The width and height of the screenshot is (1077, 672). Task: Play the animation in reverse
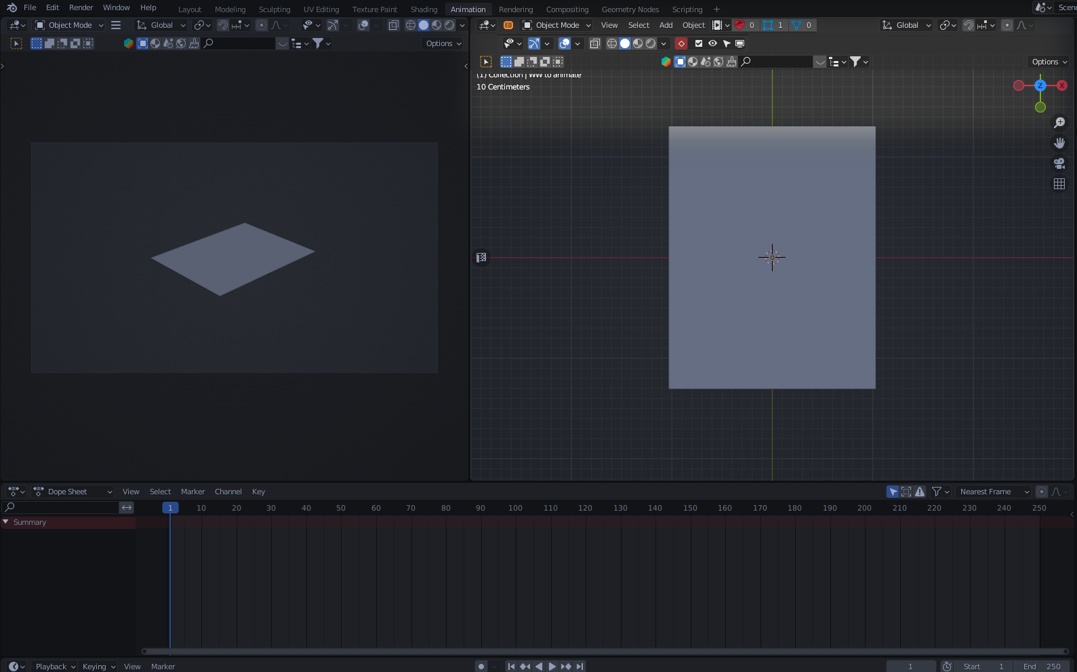pyautogui.click(x=539, y=667)
